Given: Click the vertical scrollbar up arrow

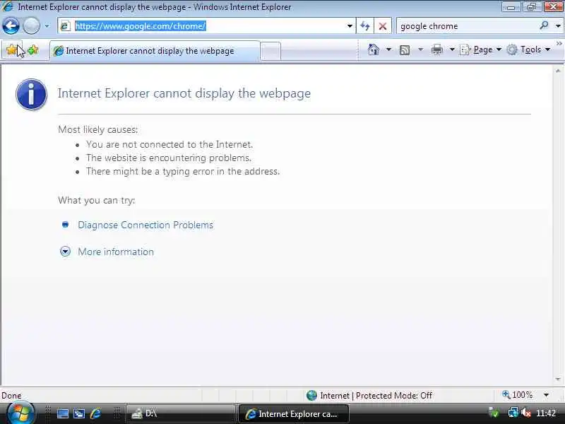Looking at the screenshot, I should tap(558, 71).
